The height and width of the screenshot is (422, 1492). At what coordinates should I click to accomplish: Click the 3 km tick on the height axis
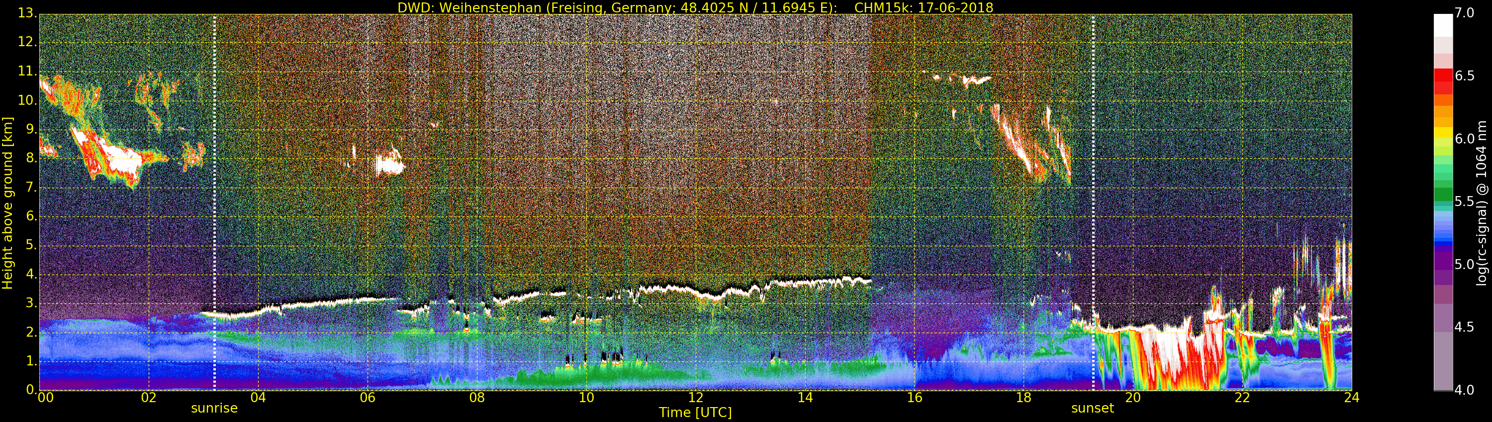point(31,303)
